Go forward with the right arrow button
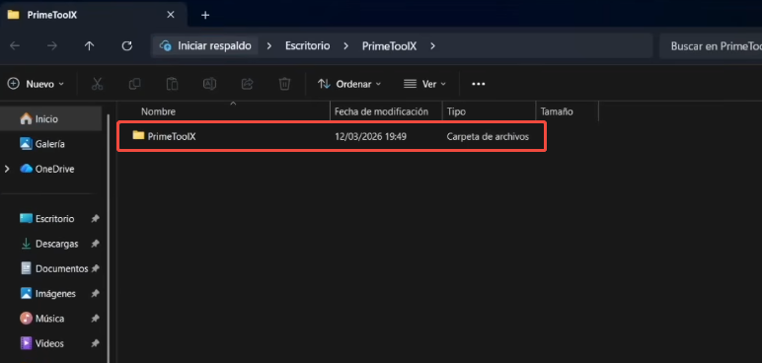This screenshot has height=363, width=762. pos(52,46)
